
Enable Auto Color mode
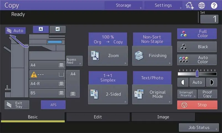tap(197, 60)
